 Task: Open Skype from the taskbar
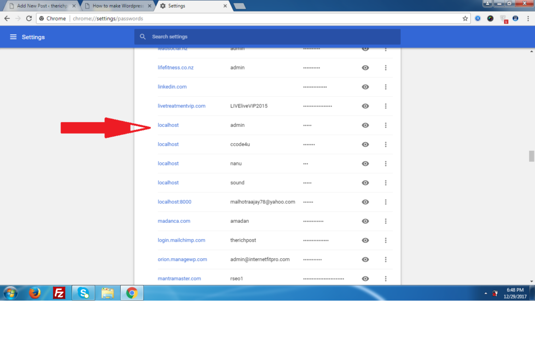click(x=83, y=293)
